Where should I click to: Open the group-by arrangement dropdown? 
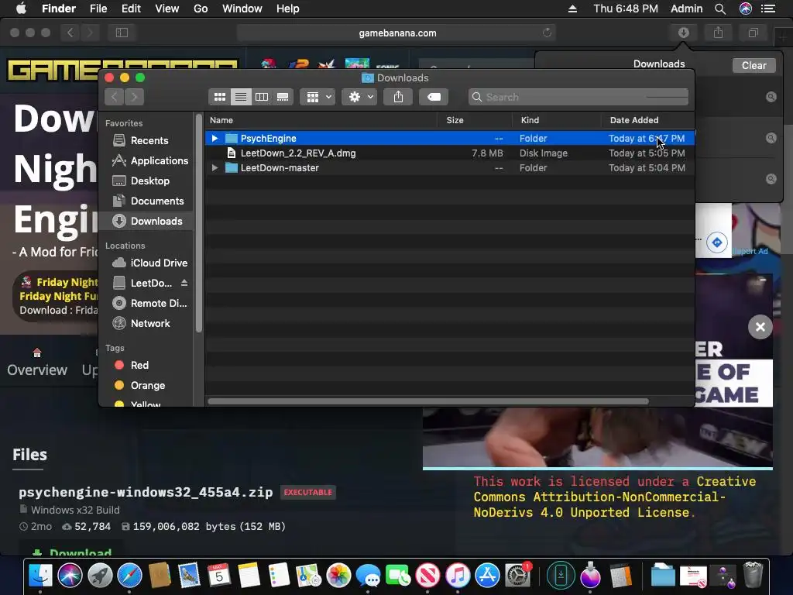(x=318, y=97)
